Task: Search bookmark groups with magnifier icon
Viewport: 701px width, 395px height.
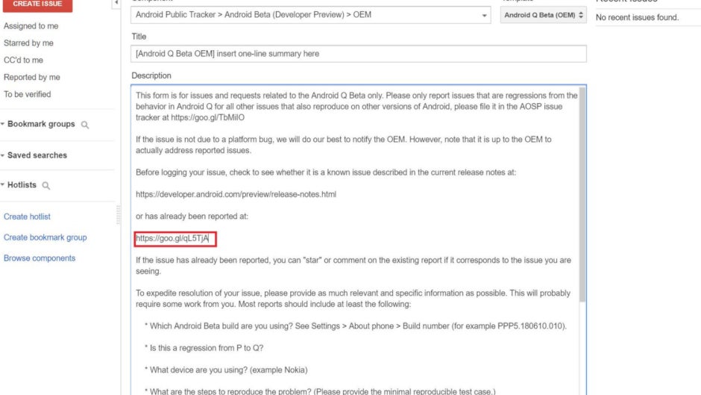Action: coord(85,125)
